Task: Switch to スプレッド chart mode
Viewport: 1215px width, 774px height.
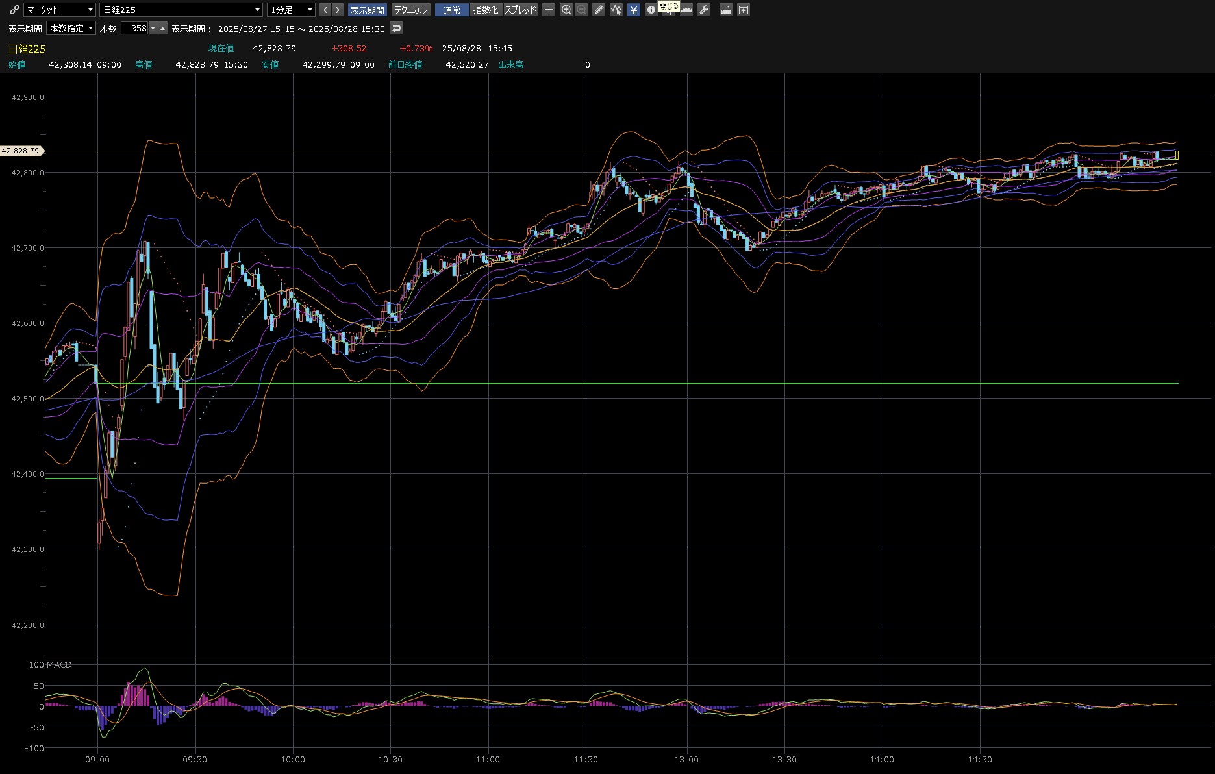Action: coord(521,10)
